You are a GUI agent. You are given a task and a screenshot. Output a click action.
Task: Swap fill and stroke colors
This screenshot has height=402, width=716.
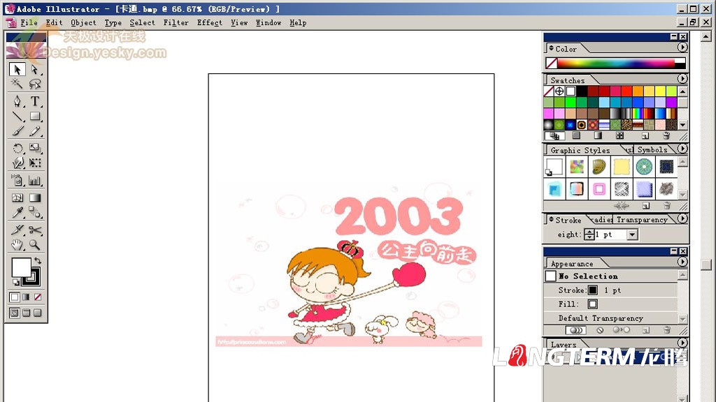(38, 261)
